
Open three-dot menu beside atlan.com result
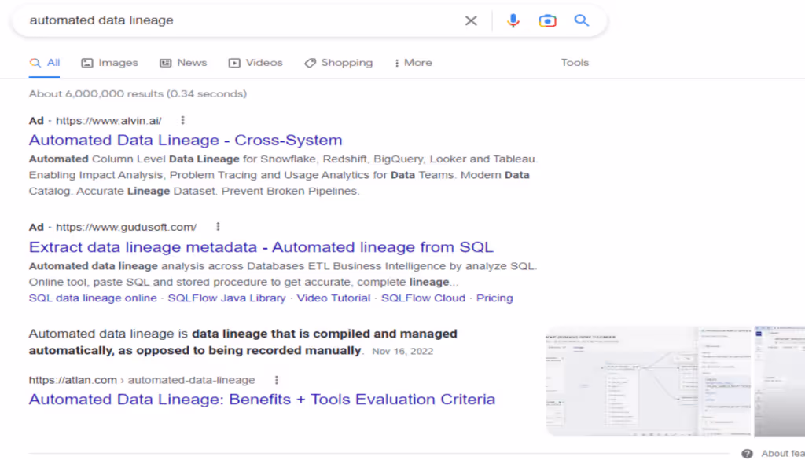click(276, 380)
